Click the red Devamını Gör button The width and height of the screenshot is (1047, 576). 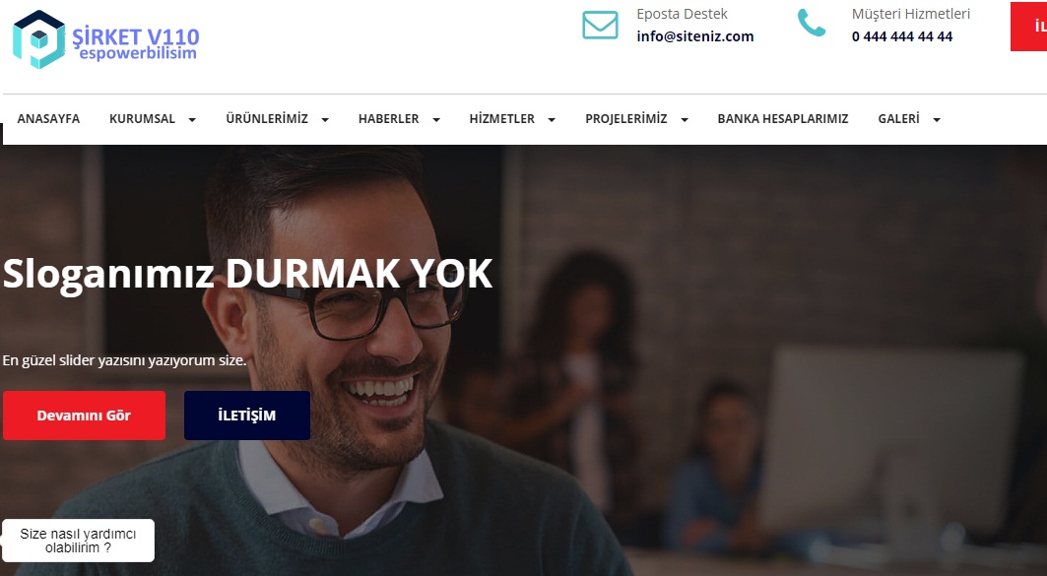[84, 416]
